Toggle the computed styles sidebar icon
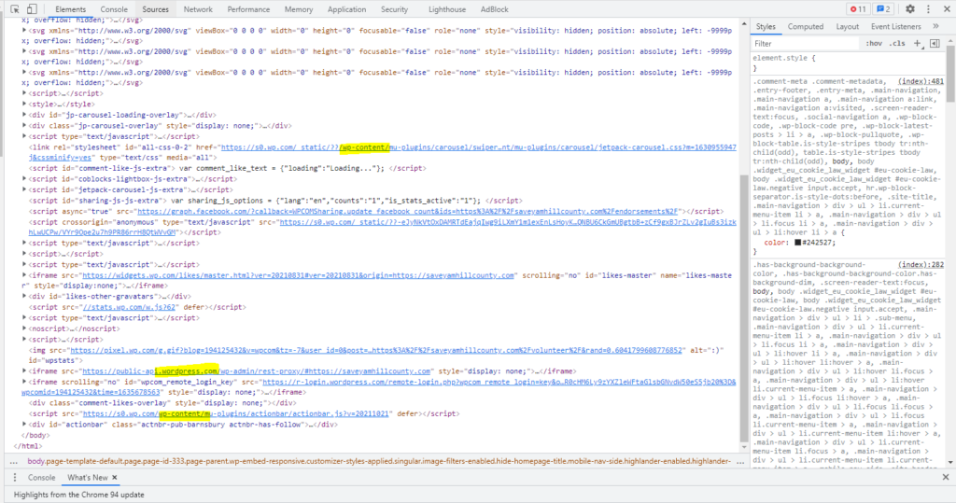 click(934, 43)
